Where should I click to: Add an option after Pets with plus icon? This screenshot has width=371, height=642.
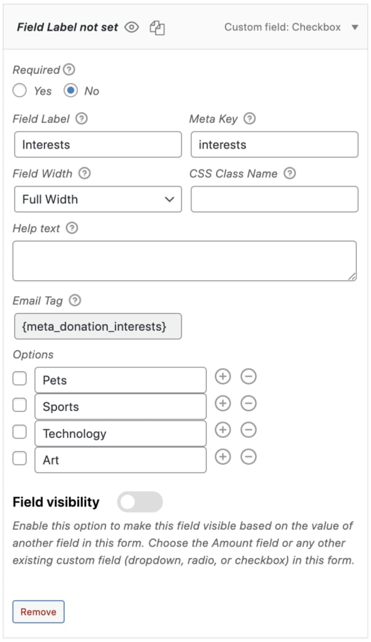click(x=223, y=377)
